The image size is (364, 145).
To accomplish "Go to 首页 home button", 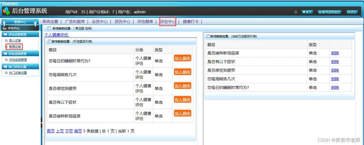I will [307, 12].
